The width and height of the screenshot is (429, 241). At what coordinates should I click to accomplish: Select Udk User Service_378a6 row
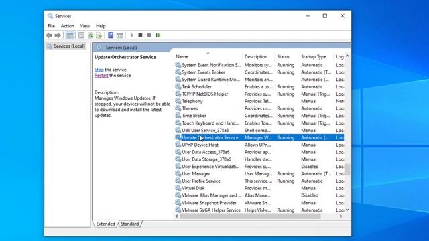[259, 131]
